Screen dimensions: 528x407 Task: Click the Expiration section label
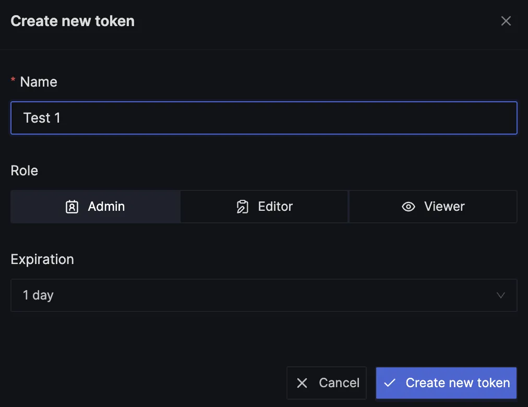point(42,259)
